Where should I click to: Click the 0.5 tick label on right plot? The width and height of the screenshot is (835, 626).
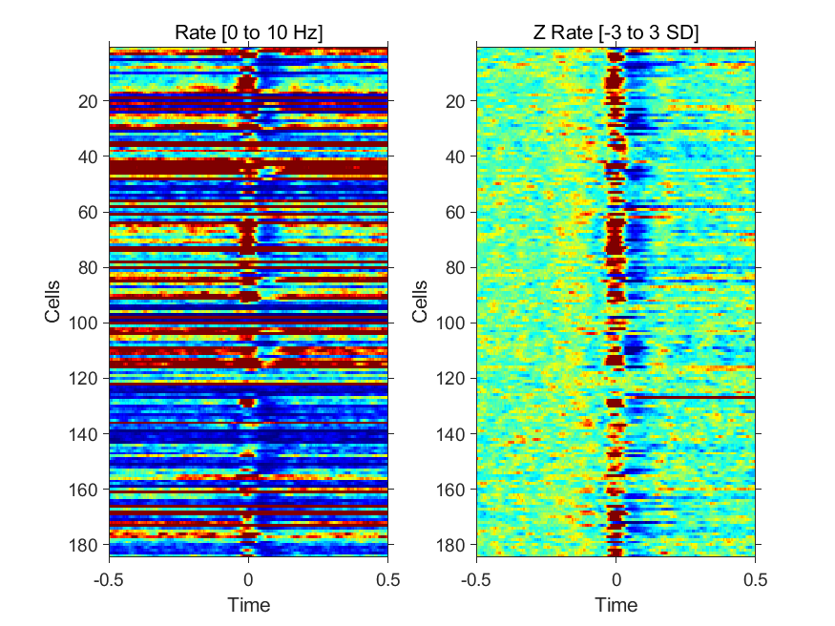pos(755,579)
